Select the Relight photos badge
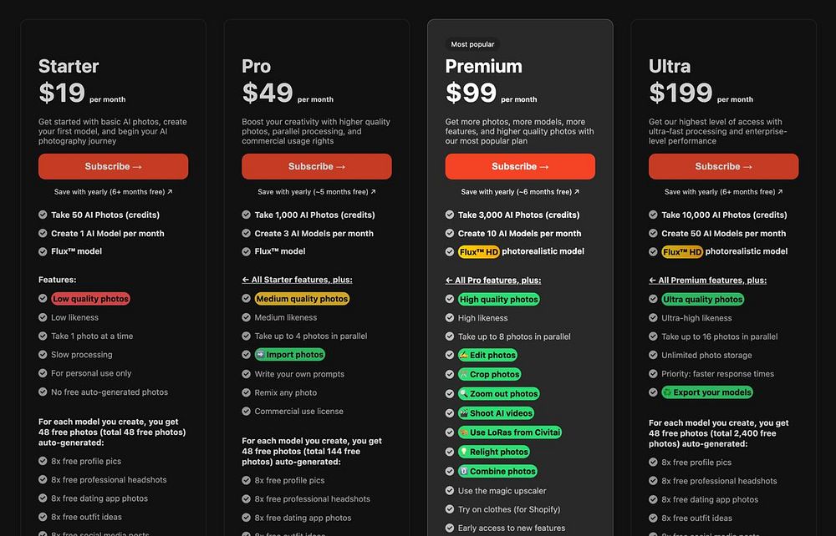 pos(494,452)
